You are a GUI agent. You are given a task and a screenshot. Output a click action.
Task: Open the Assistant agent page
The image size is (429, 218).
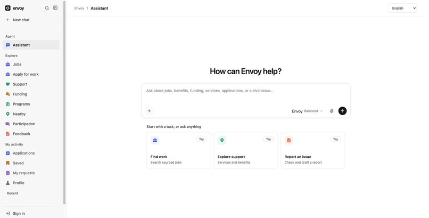[x=31, y=45]
